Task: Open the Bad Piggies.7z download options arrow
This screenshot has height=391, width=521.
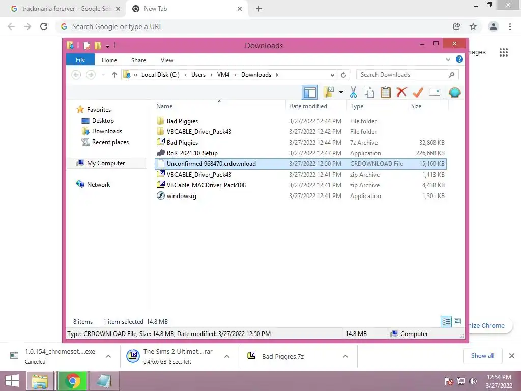Action: 345,356
